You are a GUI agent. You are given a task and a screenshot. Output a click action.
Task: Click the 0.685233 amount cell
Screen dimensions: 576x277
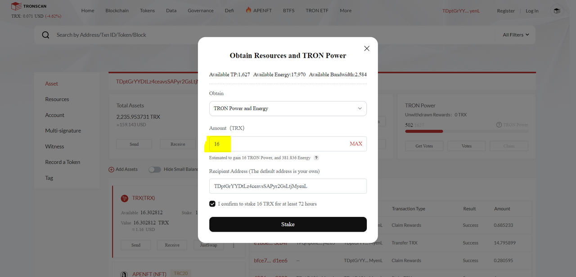(504, 225)
